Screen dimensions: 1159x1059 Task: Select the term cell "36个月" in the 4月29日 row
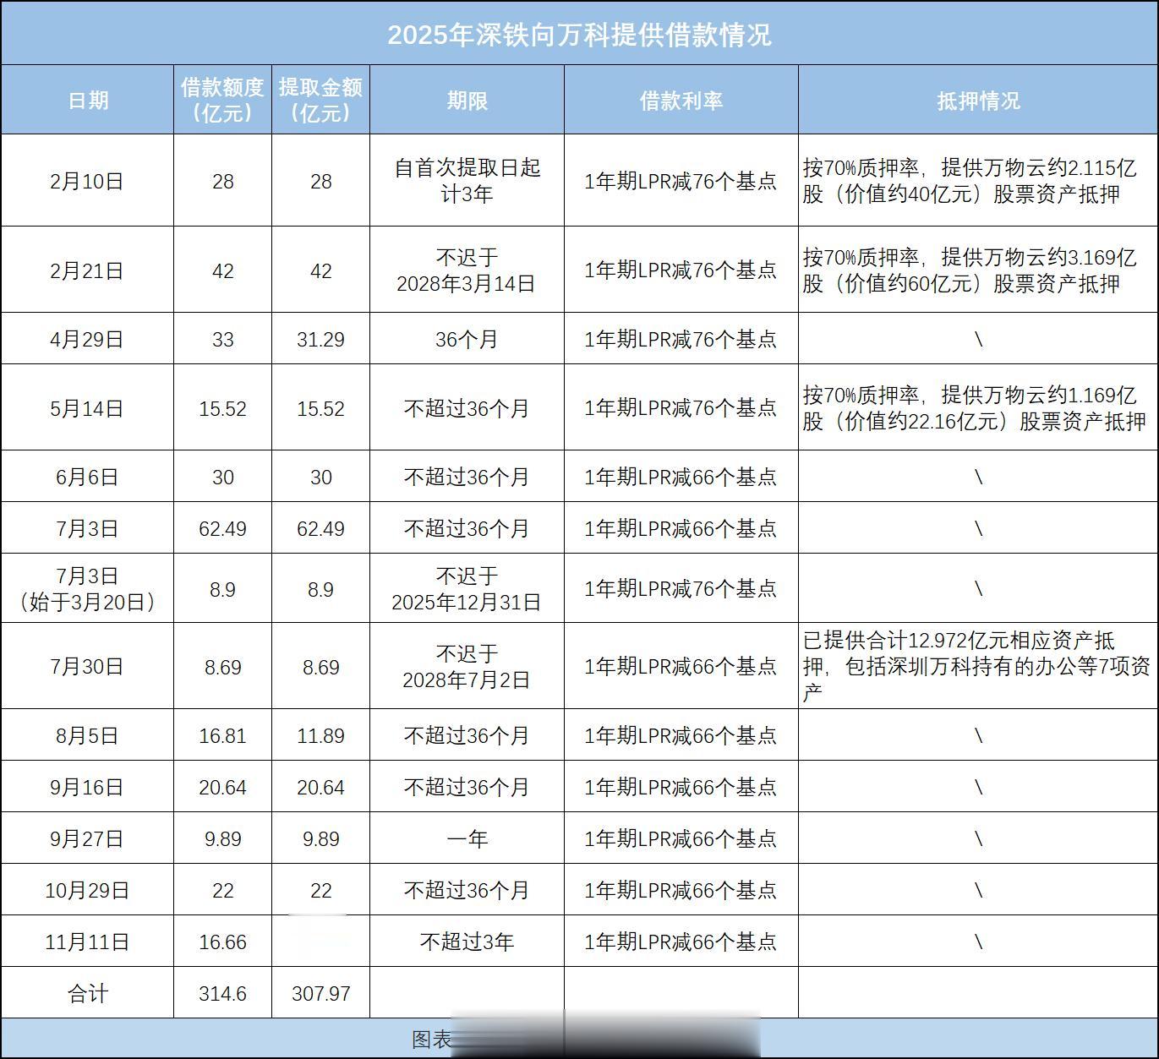click(467, 339)
